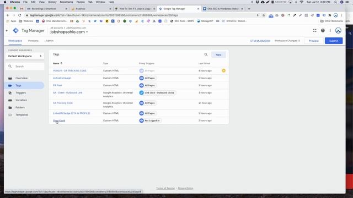Screen dimensions: 353x198
Task: Open the Tag Manager more options menu
Action: [330, 31]
